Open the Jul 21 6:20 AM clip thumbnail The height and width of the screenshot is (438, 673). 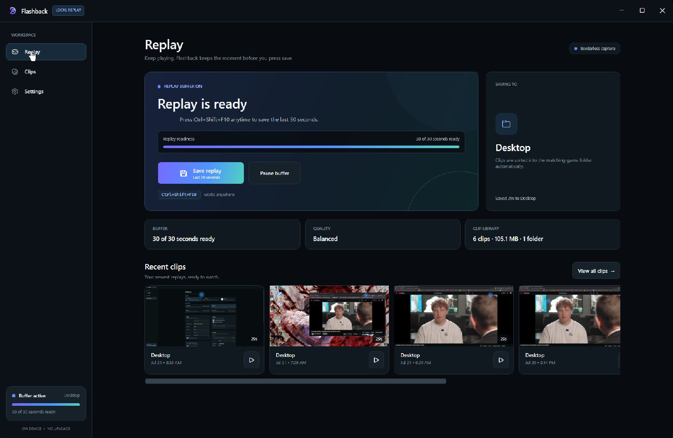pos(454,316)
